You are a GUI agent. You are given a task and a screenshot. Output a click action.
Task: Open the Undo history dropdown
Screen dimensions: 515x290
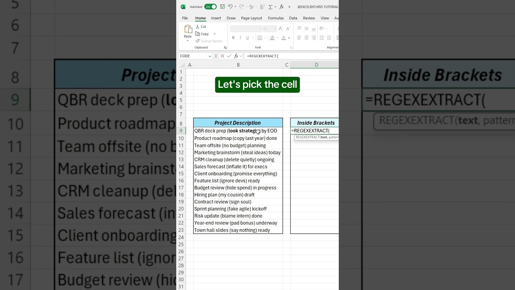click(x=235, y=7)
